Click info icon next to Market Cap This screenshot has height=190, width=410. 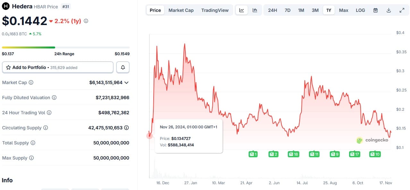click(31, 82)
